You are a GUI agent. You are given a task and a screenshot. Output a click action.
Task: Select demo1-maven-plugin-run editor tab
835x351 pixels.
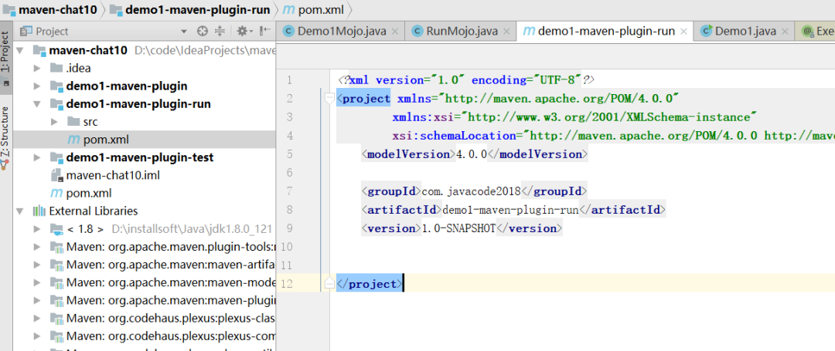click(x=605, y=32)
